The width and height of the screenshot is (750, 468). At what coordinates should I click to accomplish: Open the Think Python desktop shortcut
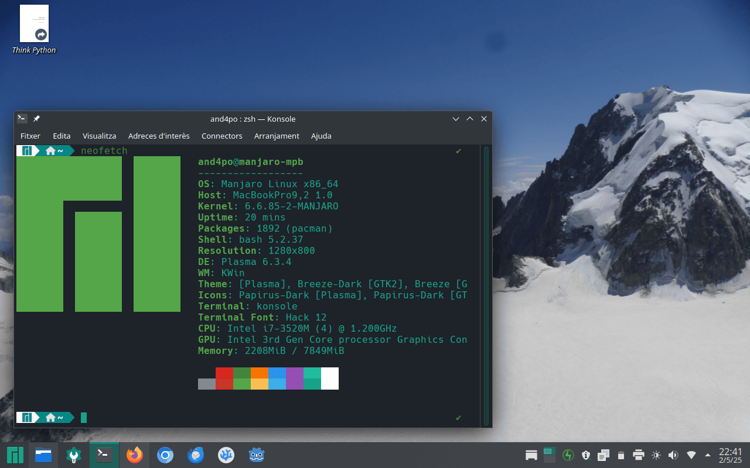(34, 30)
